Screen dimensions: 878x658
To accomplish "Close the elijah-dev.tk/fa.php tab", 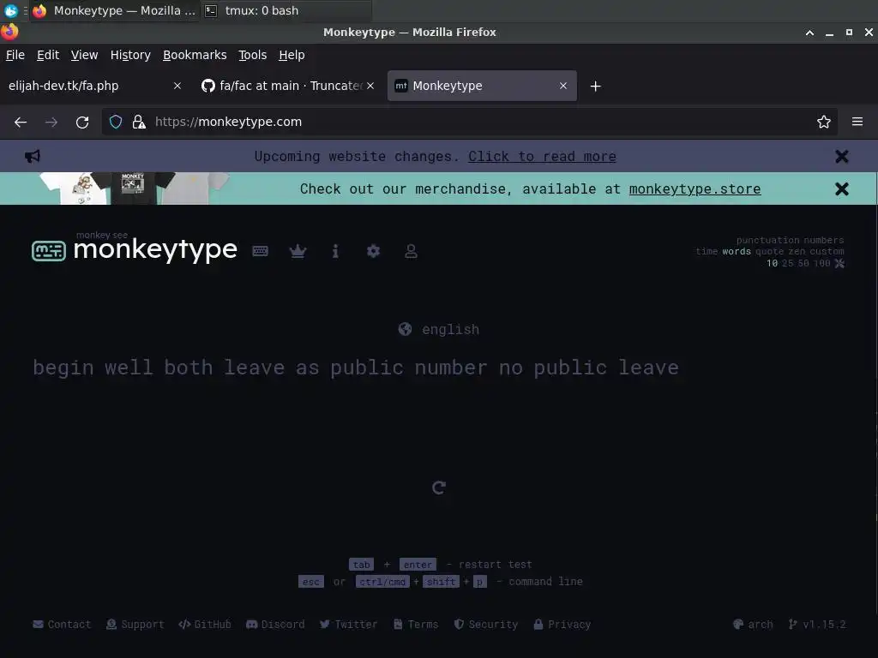I will pos(177,86).
